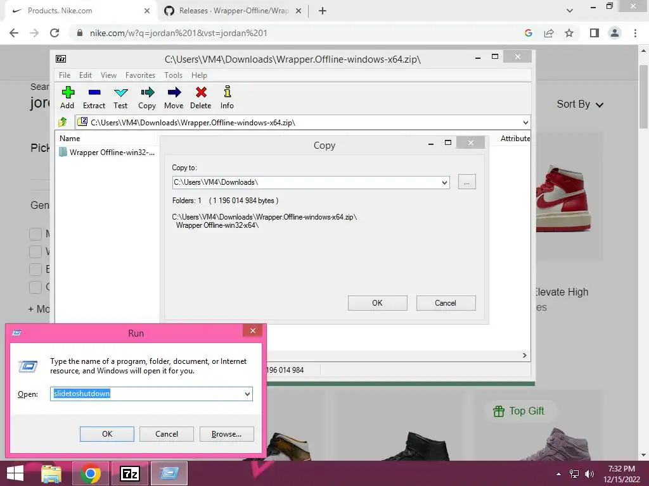Click the network tray icon
The width and height of the screenshot is (649, 486).
click(574, 474)
